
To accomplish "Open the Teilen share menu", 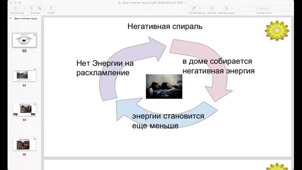I will tap(51, 8).
